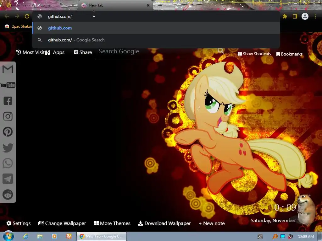This screenshot has width=322, height=241.
Task: Click the blue monitor tray icon
Action: 283,236
